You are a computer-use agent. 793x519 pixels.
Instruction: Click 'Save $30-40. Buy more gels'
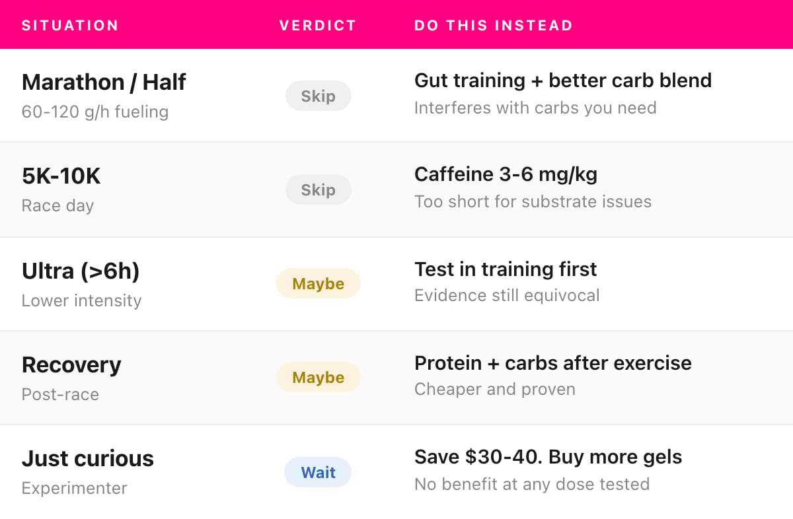548,457
